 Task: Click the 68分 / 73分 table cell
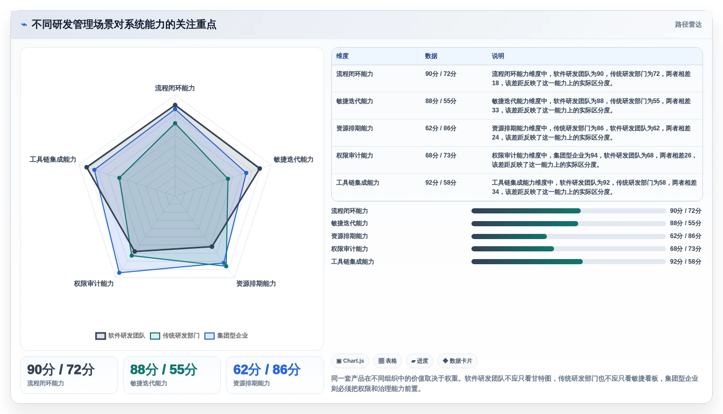tap(441, 155)
